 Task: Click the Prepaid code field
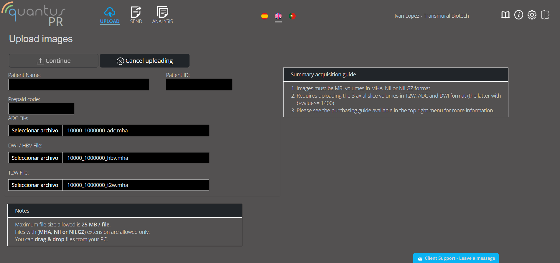point(41,109)
